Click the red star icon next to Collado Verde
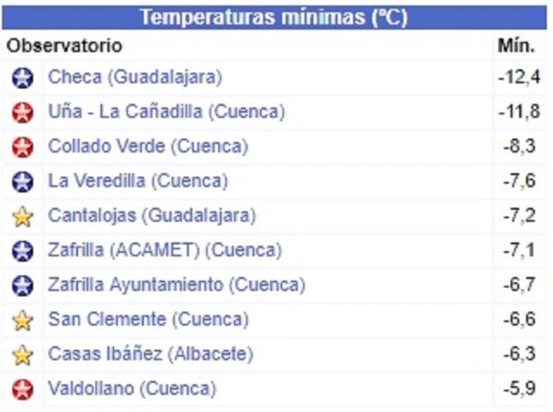Screen dimensions: 553x412 pyautogui.click(x=23, y=147)
